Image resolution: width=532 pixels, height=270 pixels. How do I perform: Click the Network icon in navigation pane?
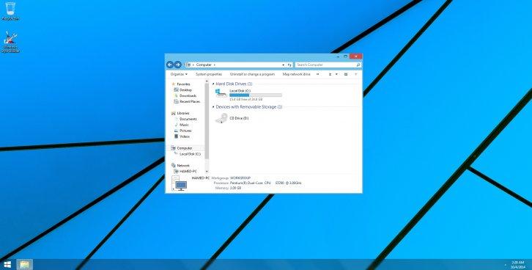pos(174,165)
